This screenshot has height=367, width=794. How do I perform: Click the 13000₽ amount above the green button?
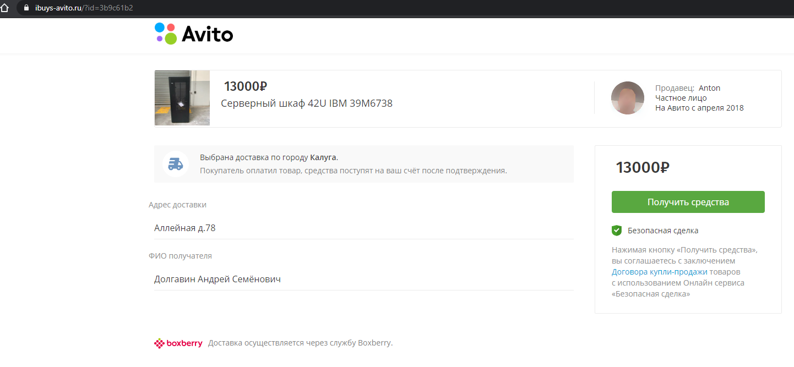click(x=642, y=168)
